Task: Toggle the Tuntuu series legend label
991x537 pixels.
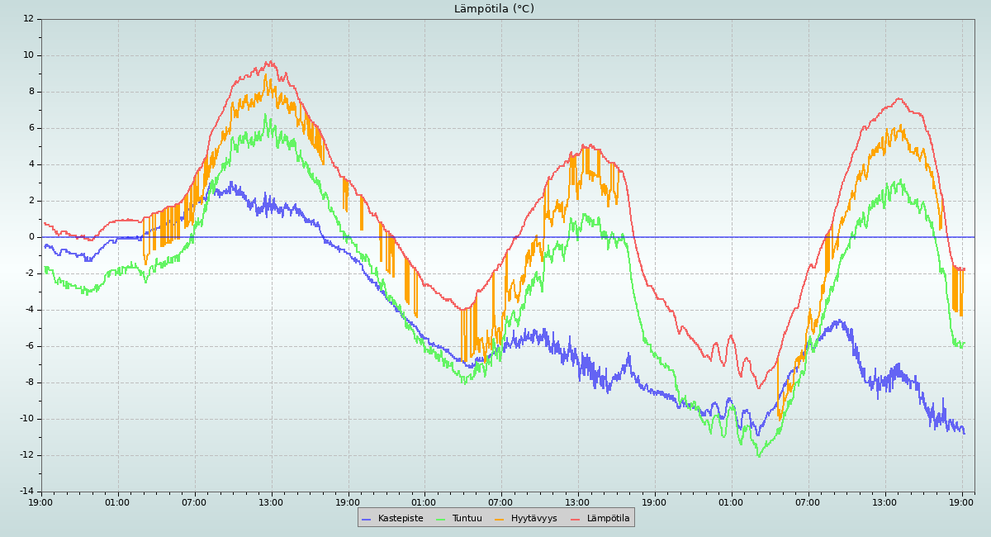Action: (x=467, y=519)
